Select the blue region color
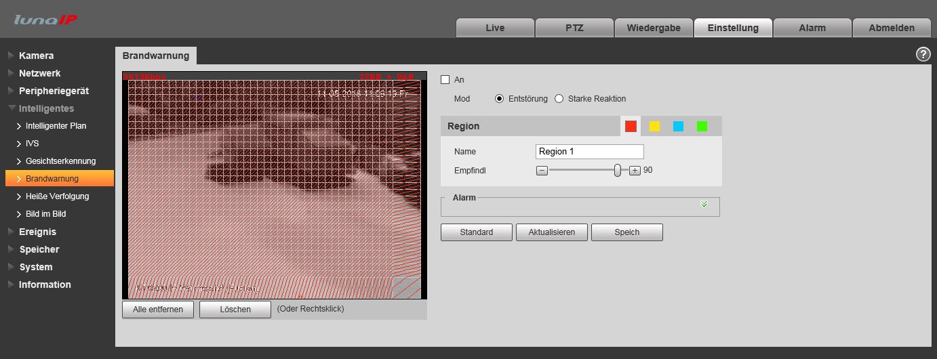The image size is (937, 359). click(678, 126)
